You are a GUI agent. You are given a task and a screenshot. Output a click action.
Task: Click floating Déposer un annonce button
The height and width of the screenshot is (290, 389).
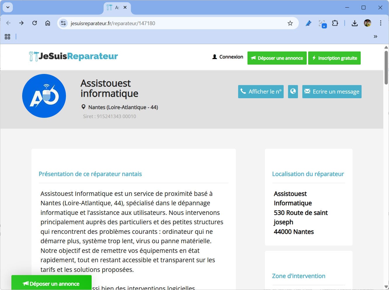pos(51,283)
